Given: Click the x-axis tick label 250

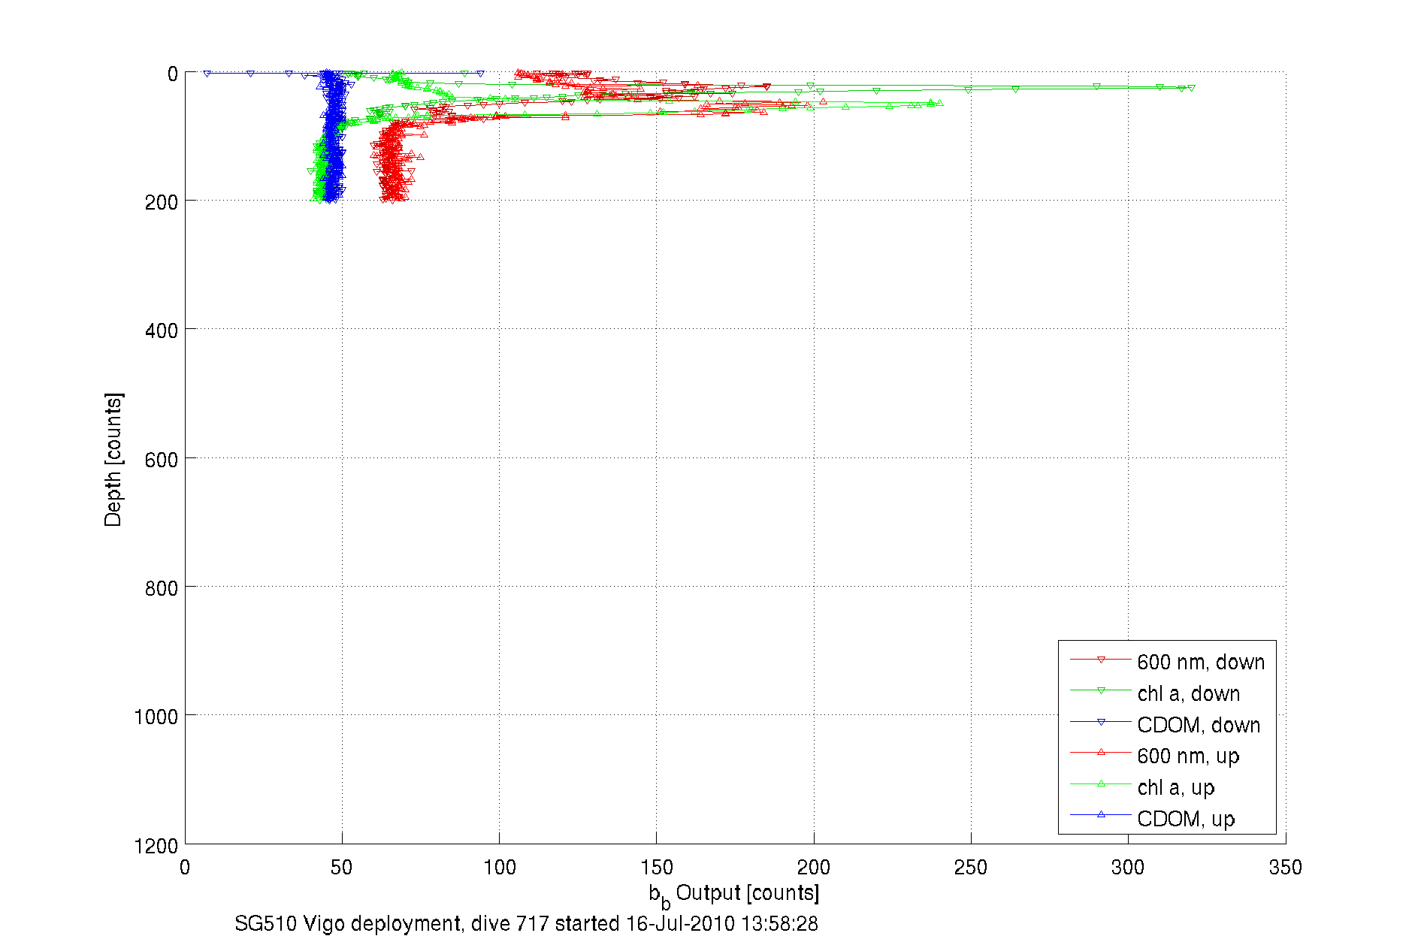Looking at the screenshot, I should pyautogui.click(x=971, y=868).
